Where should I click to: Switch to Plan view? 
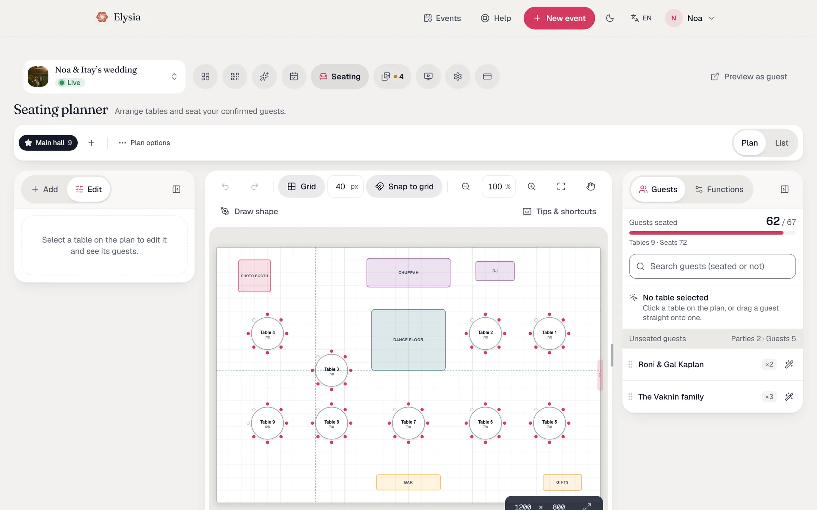click(x=750, y=143)
